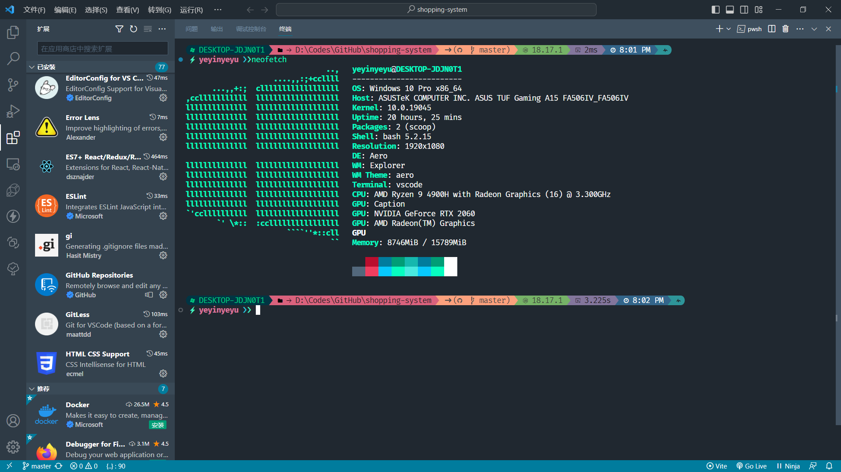The image size is (841, 472).
Task: Collapse the installed extensions section
Action: point(32,67)
